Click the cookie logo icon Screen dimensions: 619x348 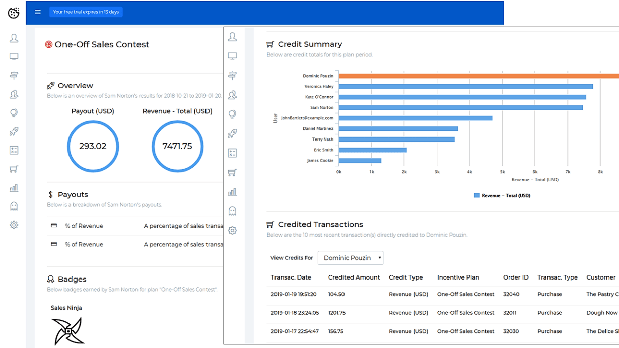[14, 13]
